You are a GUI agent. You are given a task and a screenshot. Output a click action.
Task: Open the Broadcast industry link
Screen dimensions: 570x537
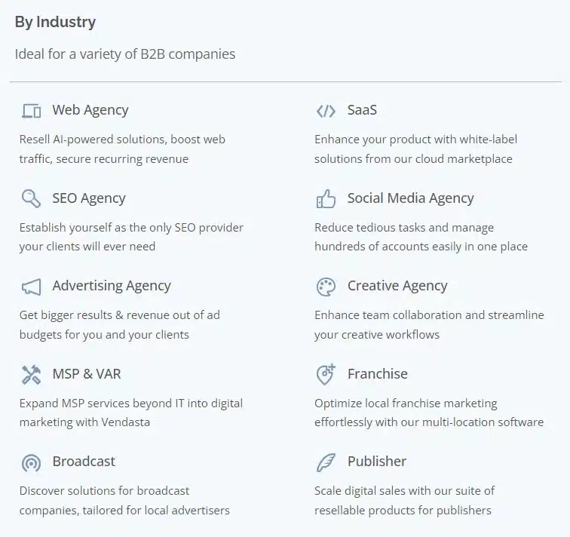click(x=84, y=461)
